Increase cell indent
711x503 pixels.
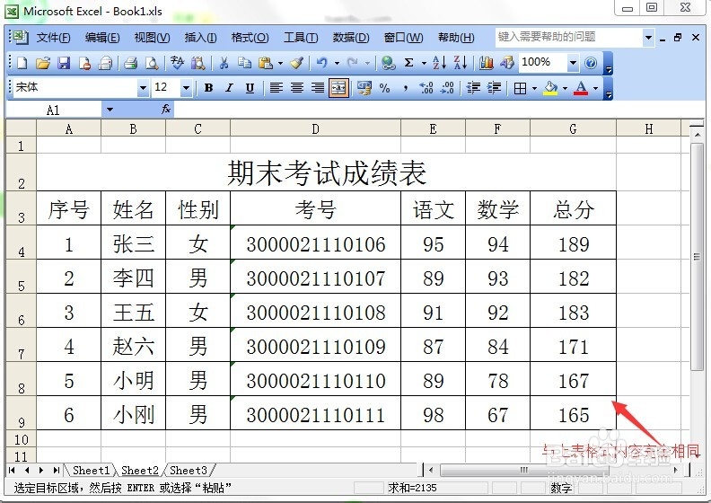495,88
